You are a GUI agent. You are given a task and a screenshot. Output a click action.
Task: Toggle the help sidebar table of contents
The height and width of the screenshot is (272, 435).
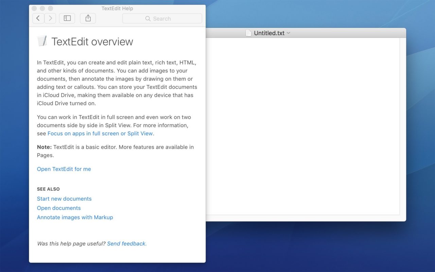67,18
